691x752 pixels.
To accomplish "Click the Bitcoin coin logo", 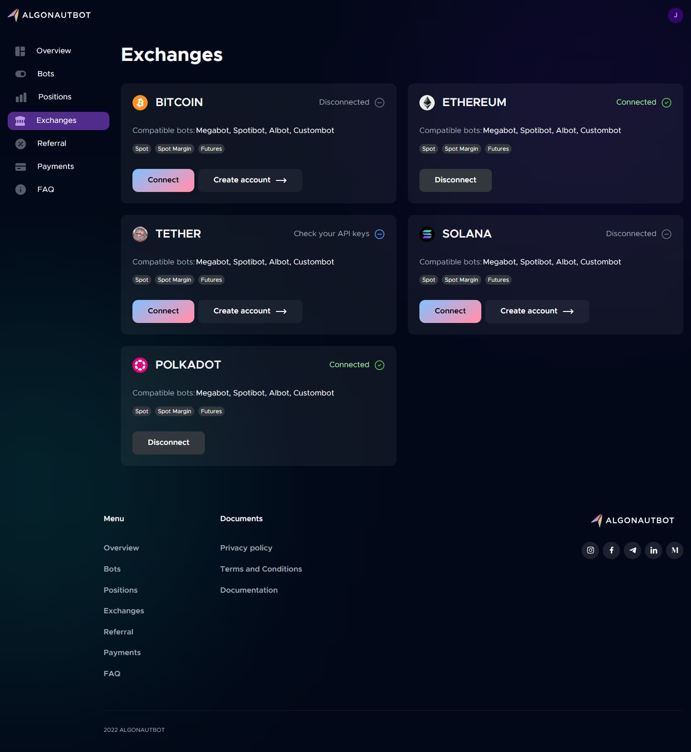I will (140, 102).
